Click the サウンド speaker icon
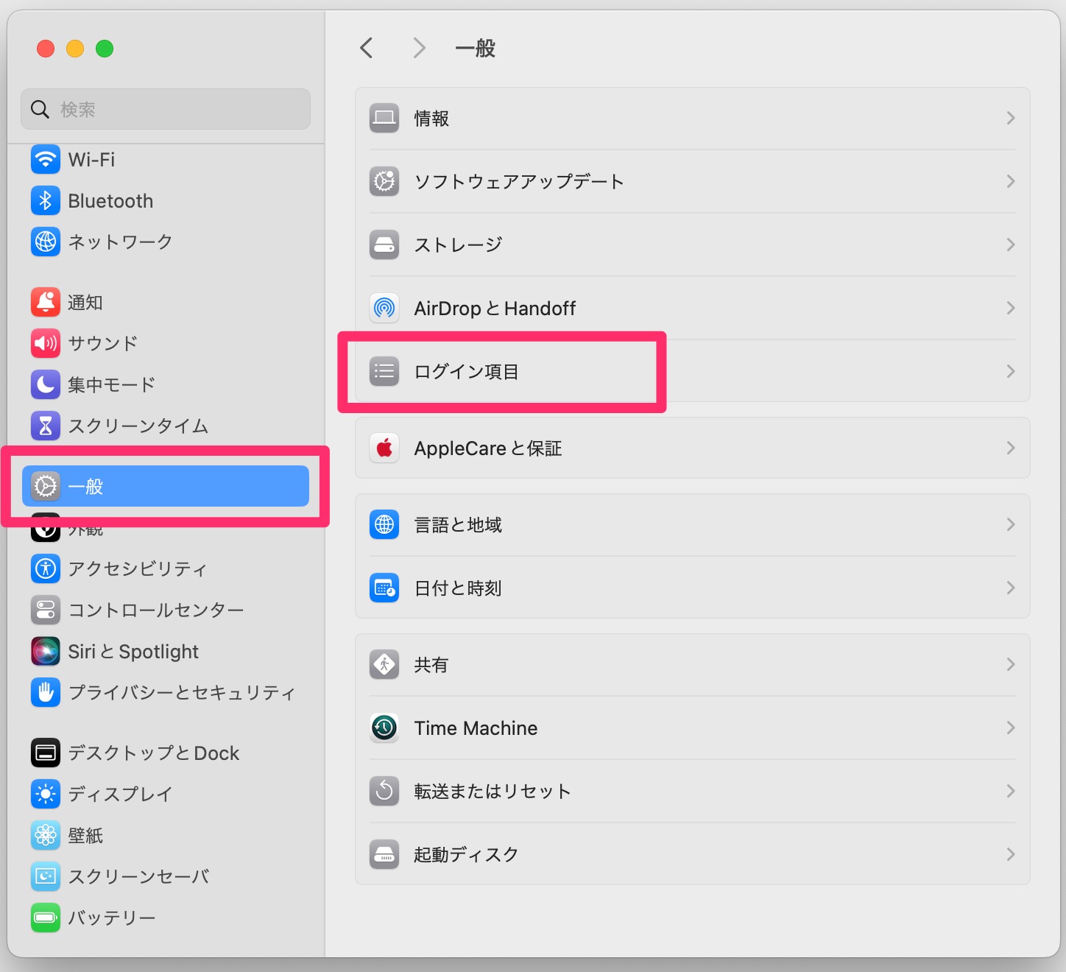The image size is (1066, 972). (x=46, y=343)
